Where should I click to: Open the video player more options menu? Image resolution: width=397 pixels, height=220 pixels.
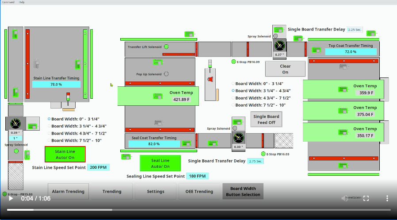coord(387,198)
